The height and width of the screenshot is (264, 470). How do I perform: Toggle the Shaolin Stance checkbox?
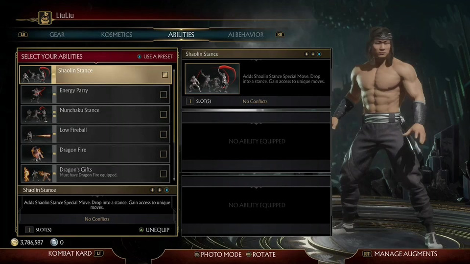coord(165,75)
